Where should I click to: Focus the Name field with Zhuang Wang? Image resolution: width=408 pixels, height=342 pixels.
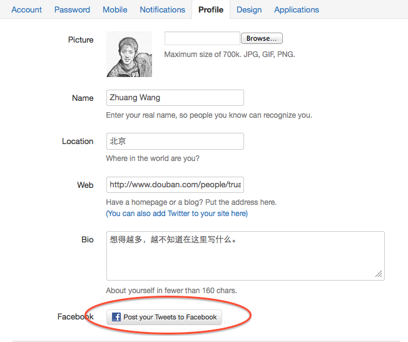175,98
